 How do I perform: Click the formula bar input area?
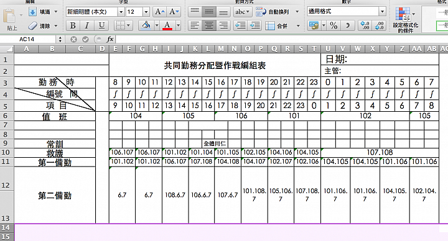coord(281,39)
